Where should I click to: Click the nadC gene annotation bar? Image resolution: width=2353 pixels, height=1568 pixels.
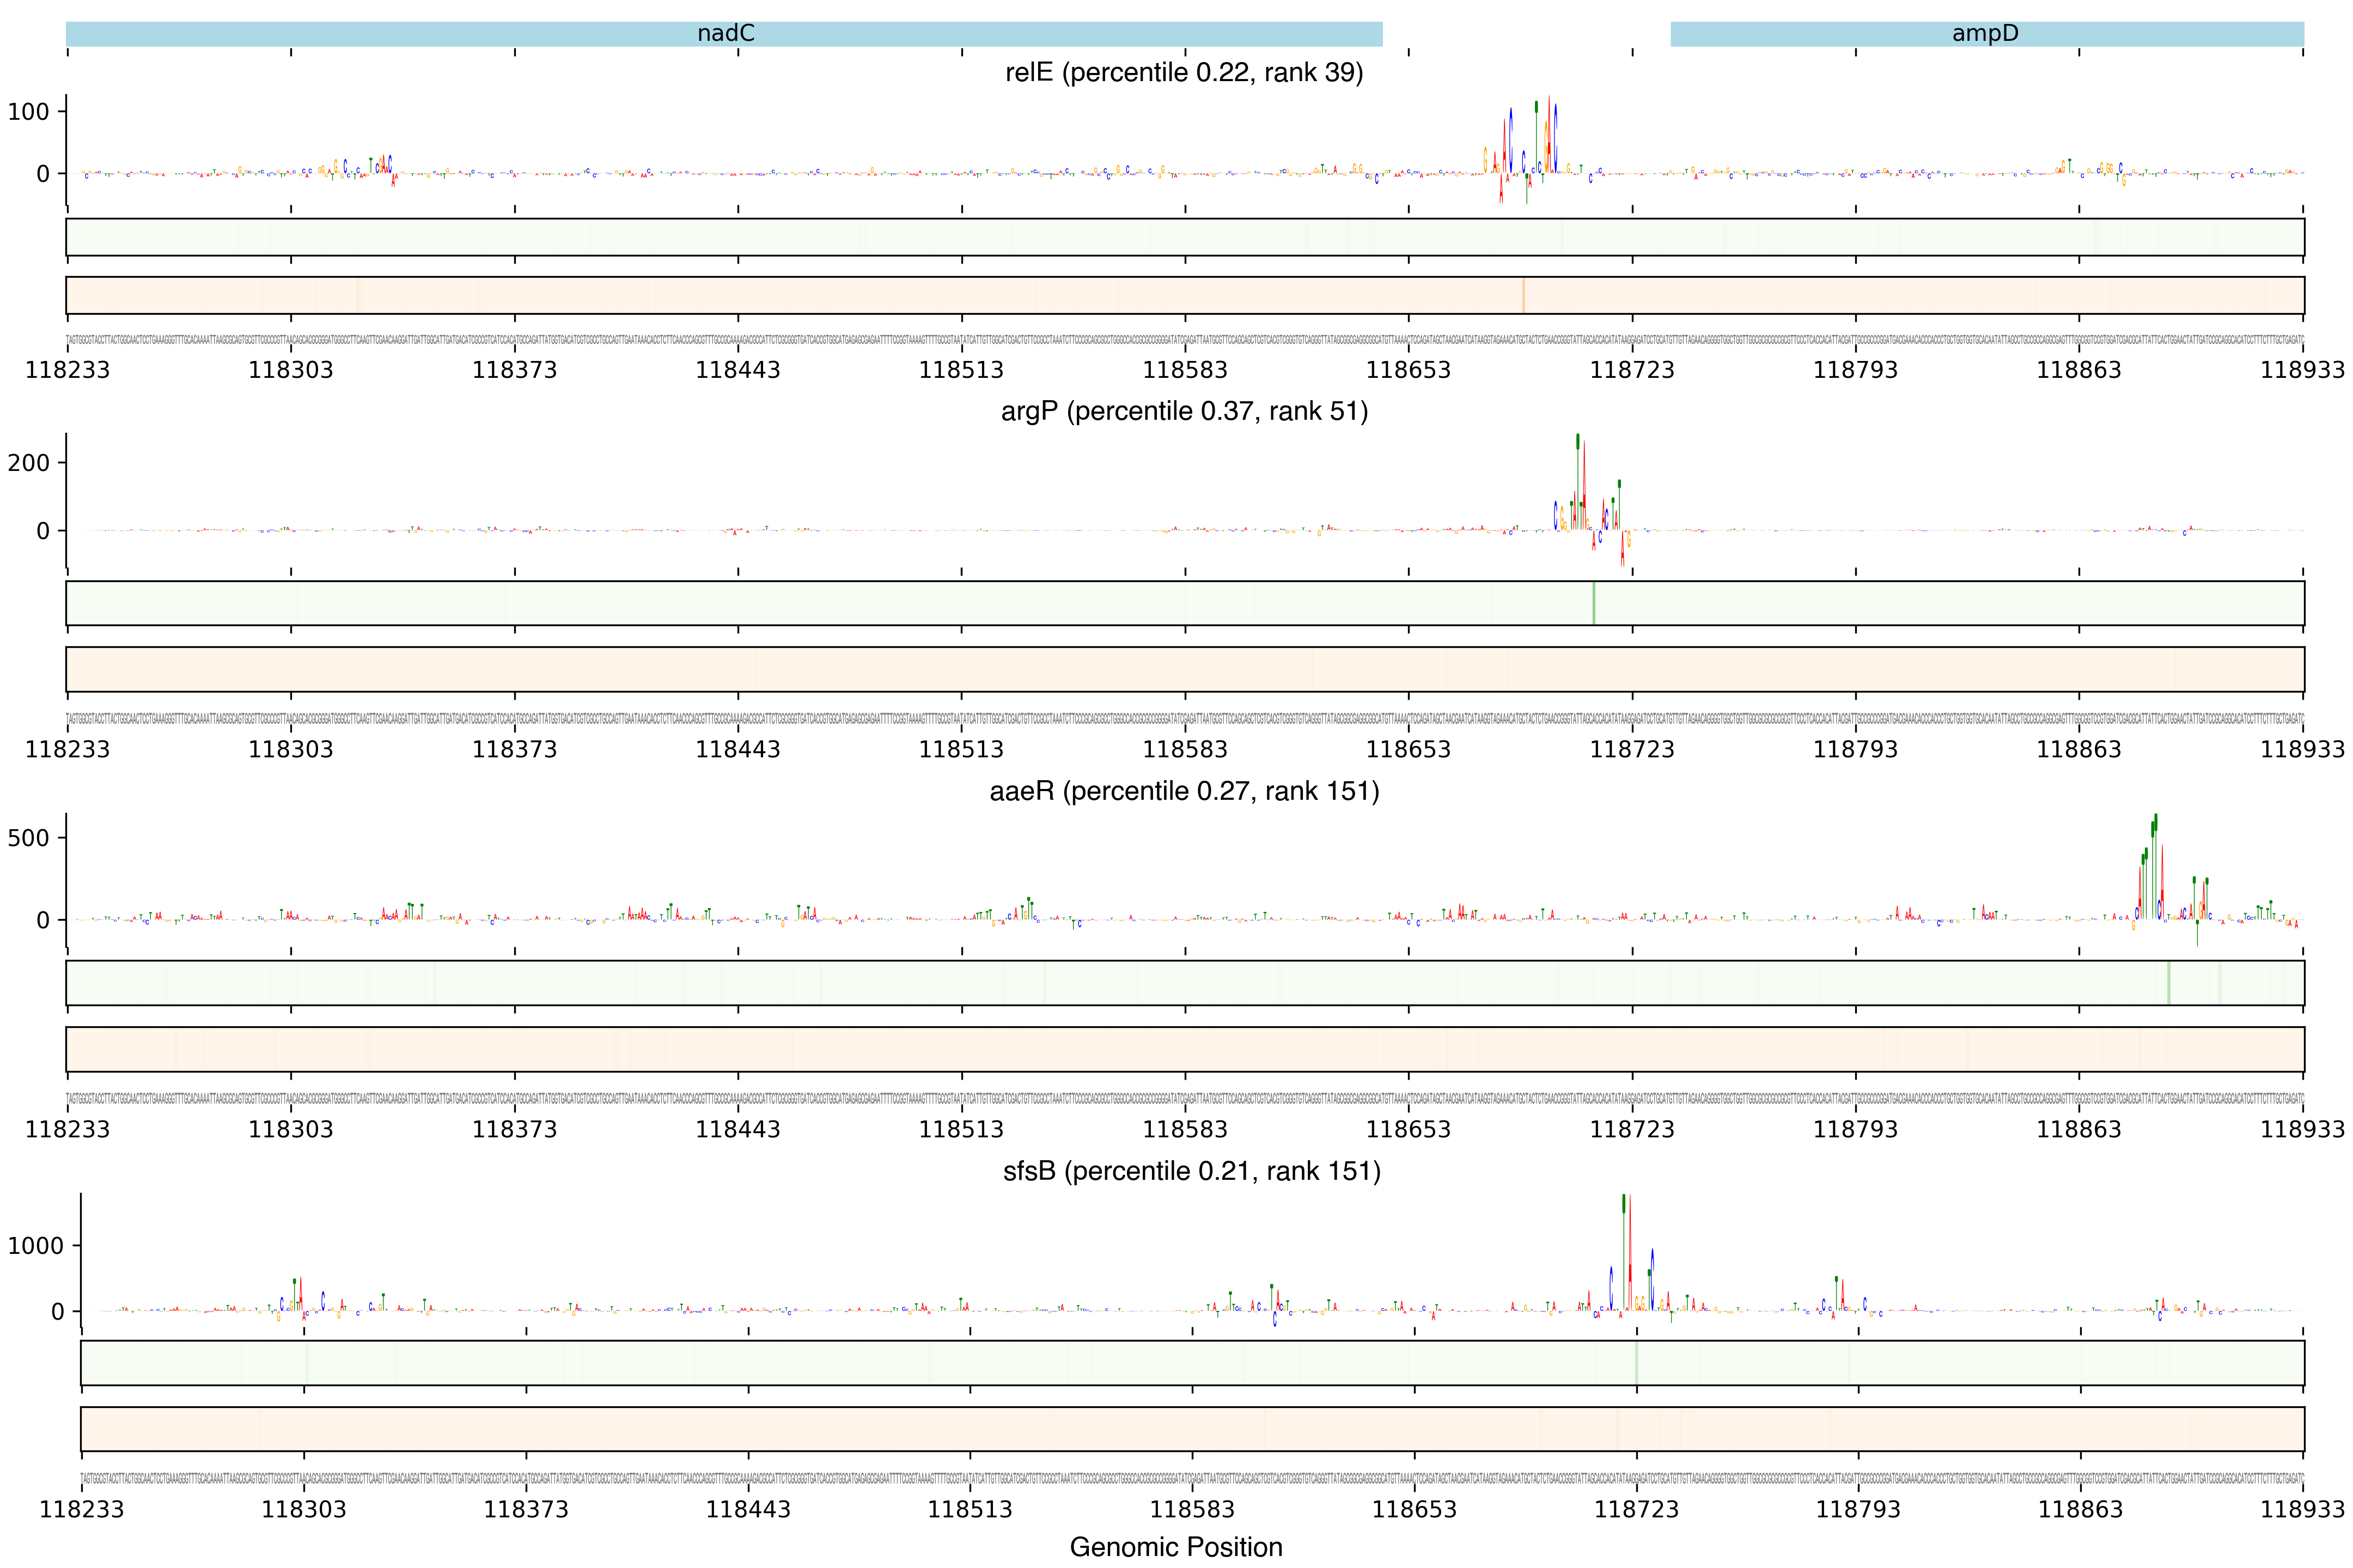point(724,34)
